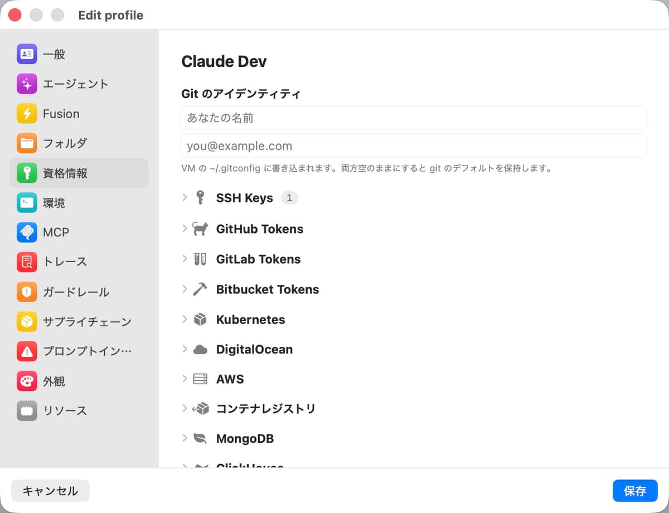Focus the あなたの名前 input field
The width and height of the screenshot is (669, 513).
coord(414,118)
